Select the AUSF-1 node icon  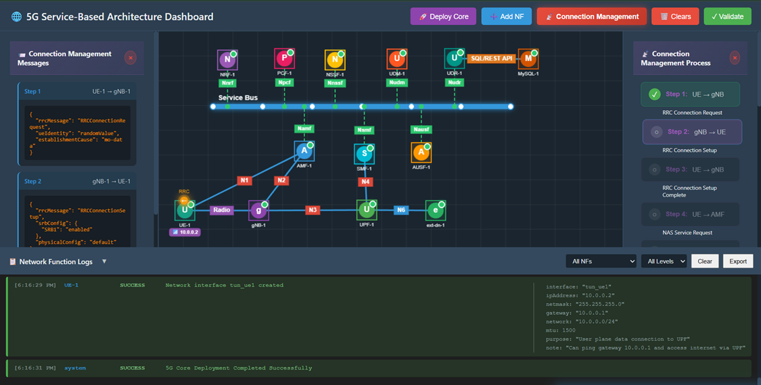pyautogui.click(x=421, y=153)
